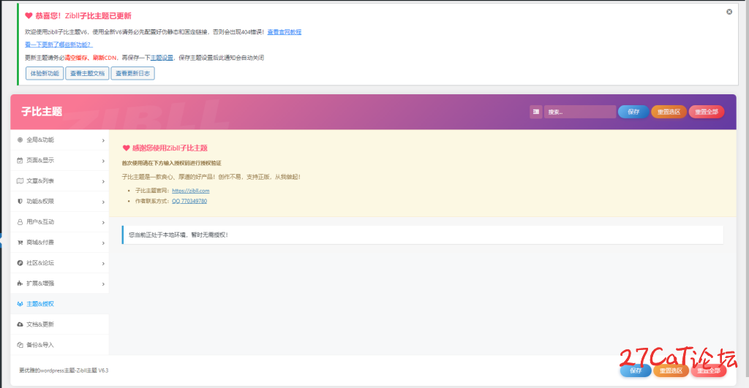Select the 文档&更新 menu item
The image size is (749, 388).
pyautogui.click(x=60, y=324)
